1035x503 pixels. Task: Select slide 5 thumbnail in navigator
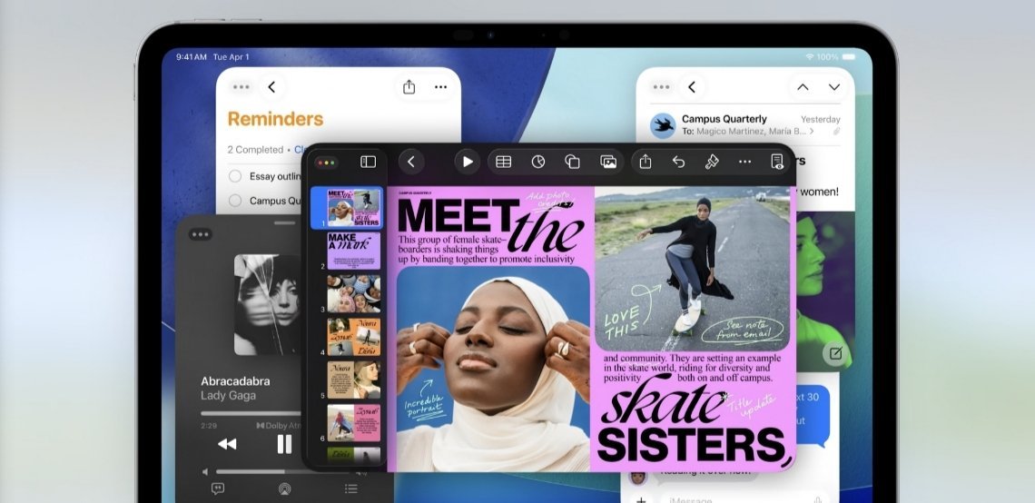(x=354, y=380)
